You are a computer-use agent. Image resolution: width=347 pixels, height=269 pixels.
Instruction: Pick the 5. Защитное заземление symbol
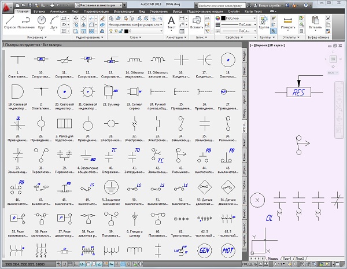pyautogui.click(x=110, y=187)
